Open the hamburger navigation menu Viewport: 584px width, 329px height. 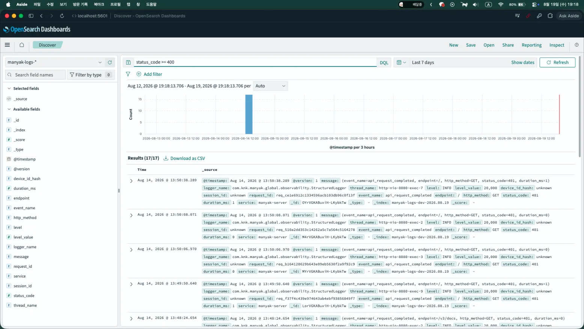pos(7,45)
